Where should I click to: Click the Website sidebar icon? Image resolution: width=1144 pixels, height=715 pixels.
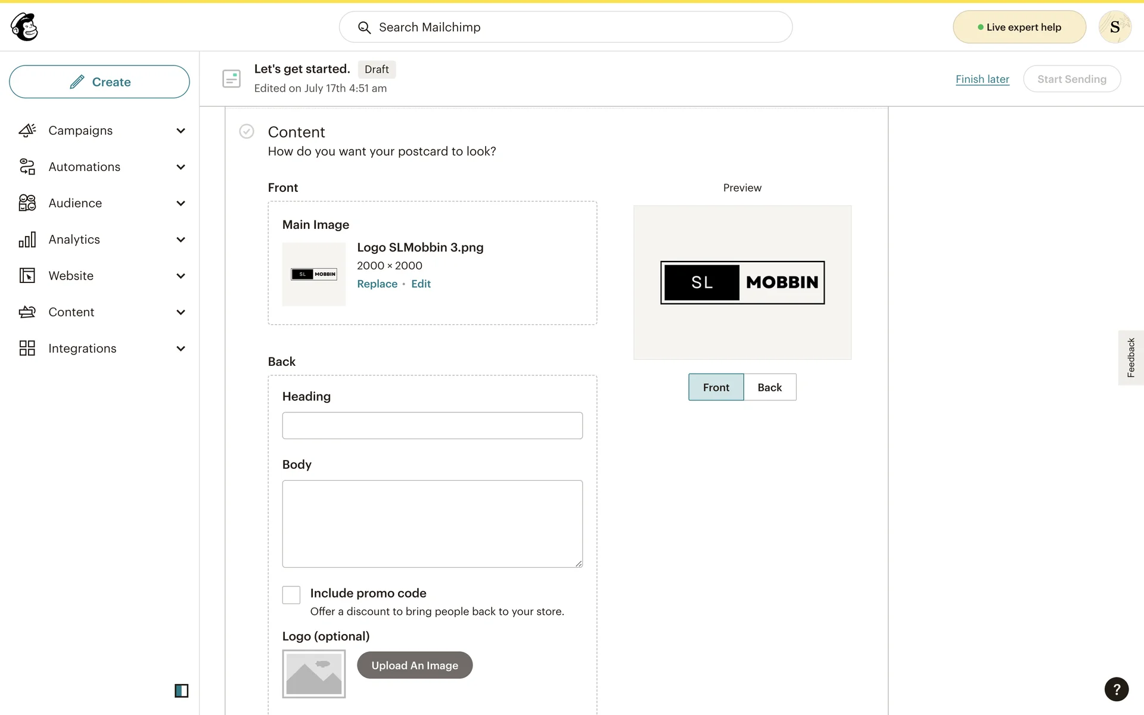click(x=27, y=276)
